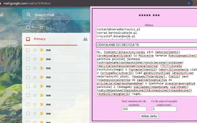Open the select-all dropdown arrow

(x=33, y=27)
